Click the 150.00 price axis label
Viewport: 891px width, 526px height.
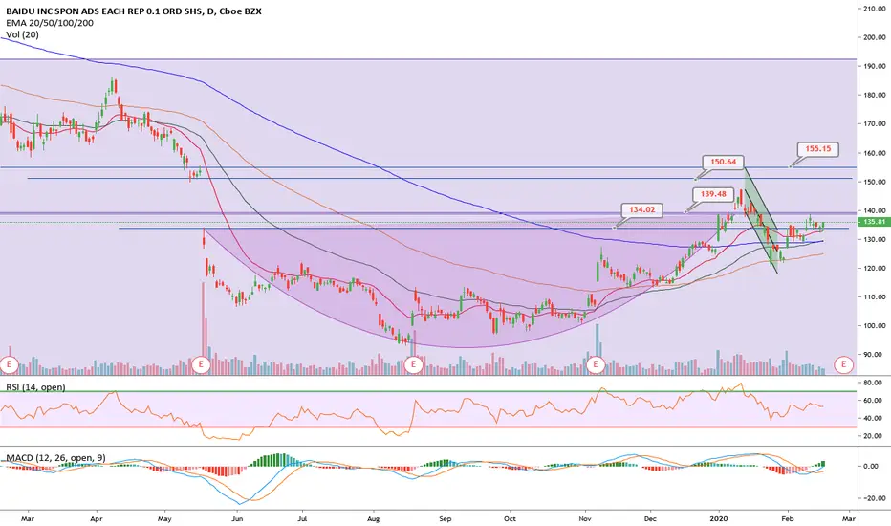pos(875,182)
